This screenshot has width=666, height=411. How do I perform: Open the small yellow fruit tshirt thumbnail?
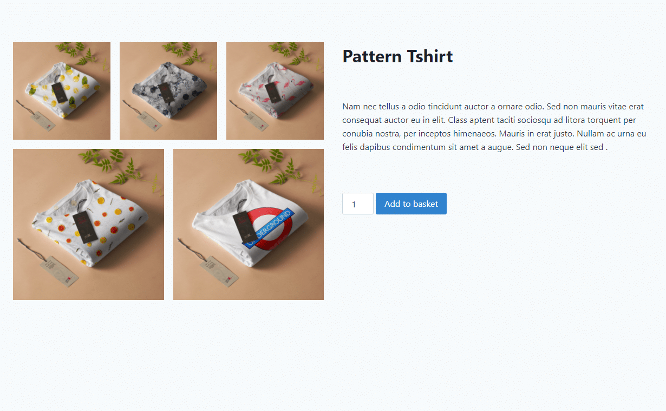tap(62, 91)
